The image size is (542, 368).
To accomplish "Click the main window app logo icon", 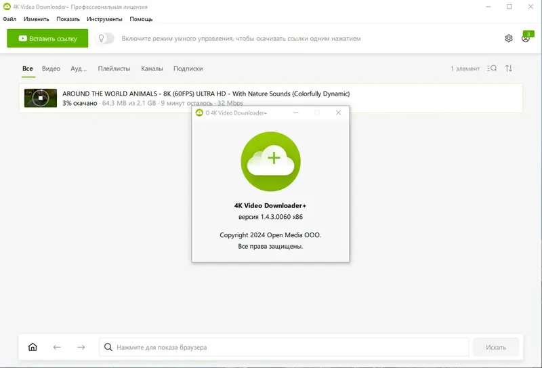I will (x=7, y=7).
